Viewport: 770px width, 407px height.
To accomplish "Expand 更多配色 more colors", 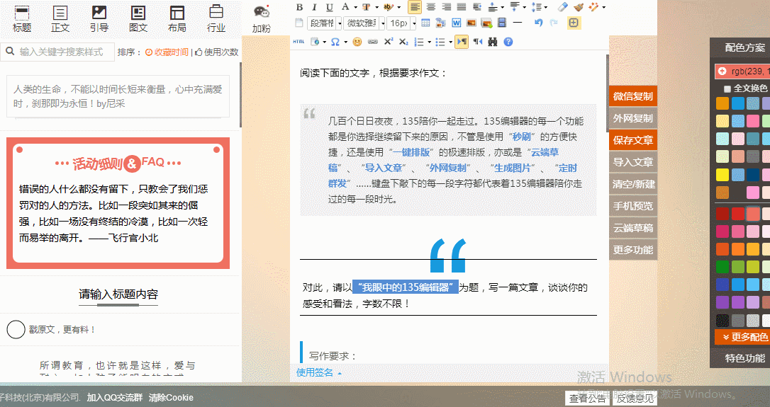I will pyautogui.click(x=742, y=337).
